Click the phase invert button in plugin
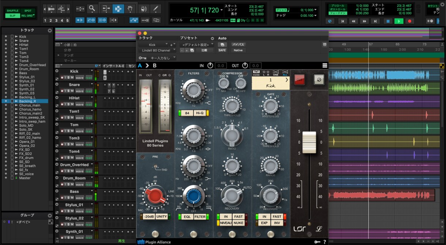Screen dimensions: 446x245 (x=319, y=79)
